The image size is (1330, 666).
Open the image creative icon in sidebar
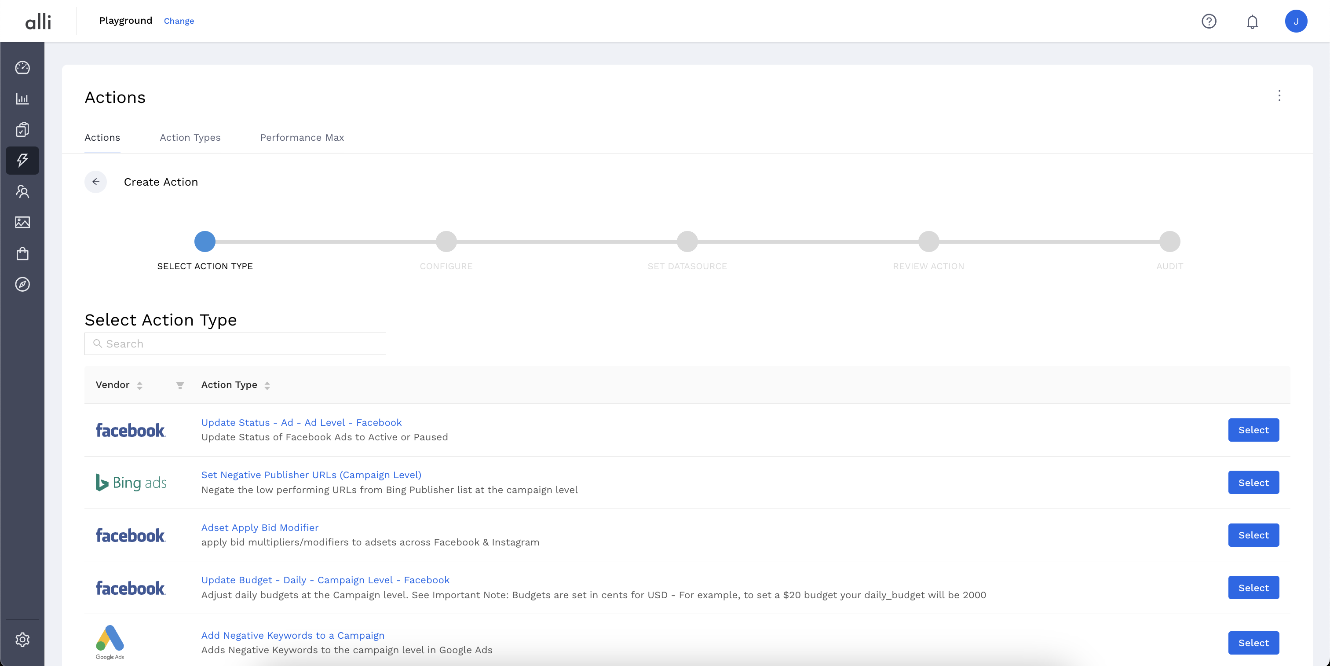pos(22,223)
